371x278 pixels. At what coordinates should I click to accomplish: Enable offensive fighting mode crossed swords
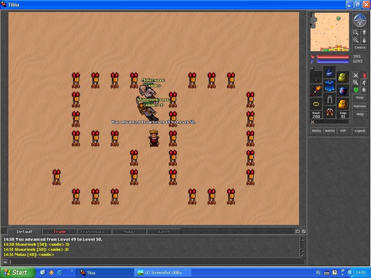click(x=356, y=75)
